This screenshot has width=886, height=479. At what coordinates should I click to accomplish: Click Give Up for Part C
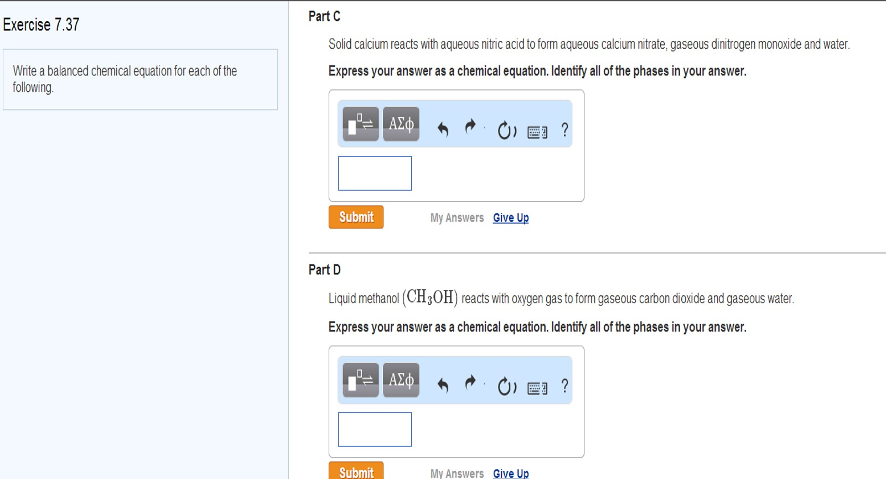point(510,217)
